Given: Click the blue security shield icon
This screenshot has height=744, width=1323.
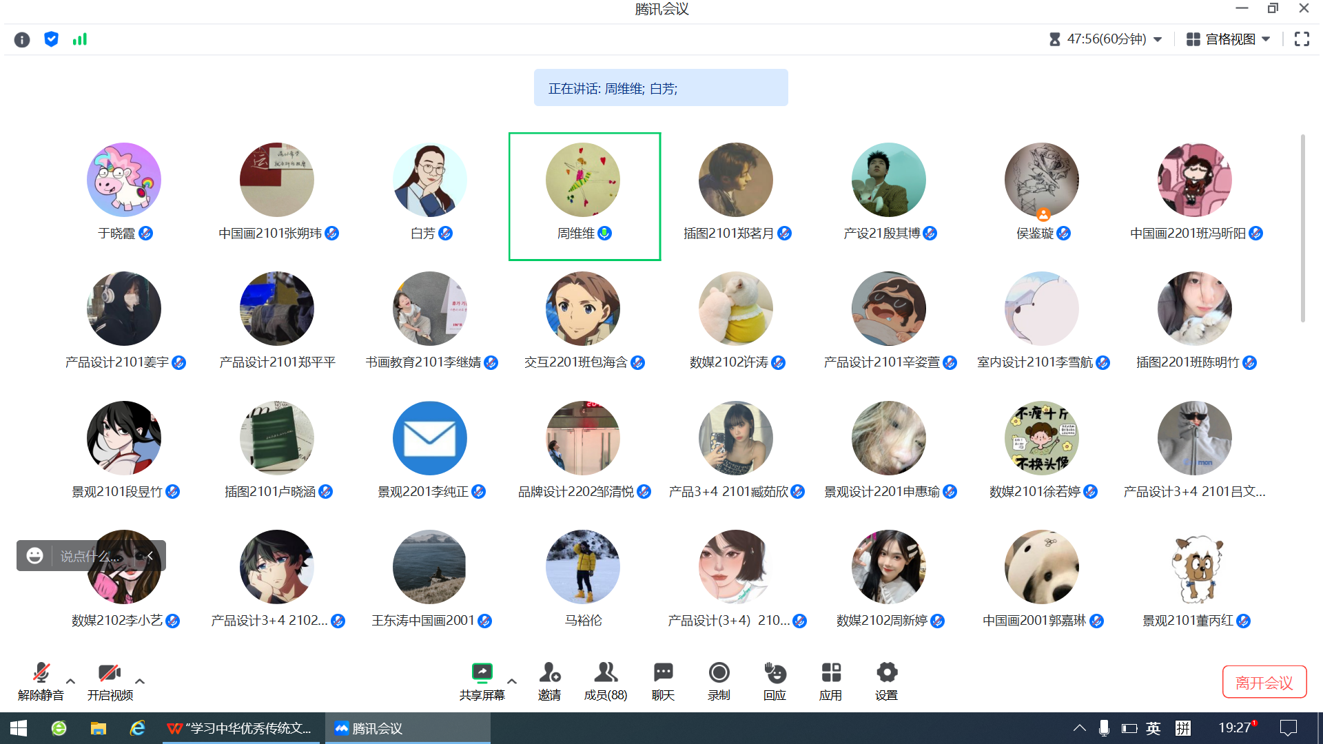Looking at the screenshot, I should 51,39.
